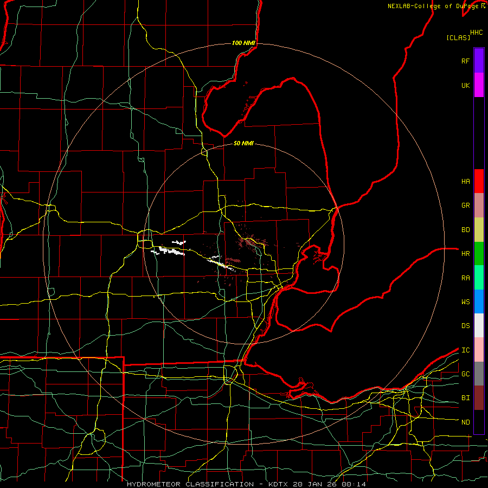The height and width of the screenshot is (488, 488).
Task: Click the ND legend label
Action: (465, 422)
